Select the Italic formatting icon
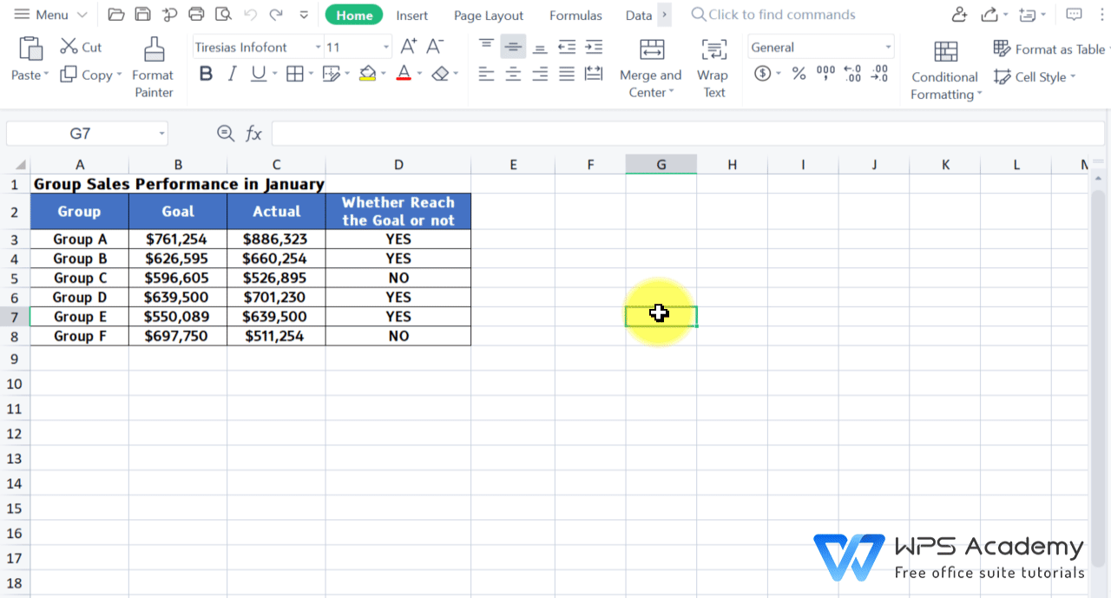The image size is (1111, 598). [x=232, y=74]
